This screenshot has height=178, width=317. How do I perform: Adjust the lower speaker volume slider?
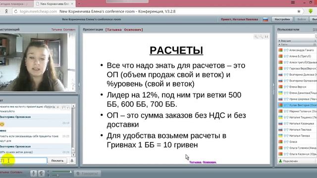click(61, 176)
